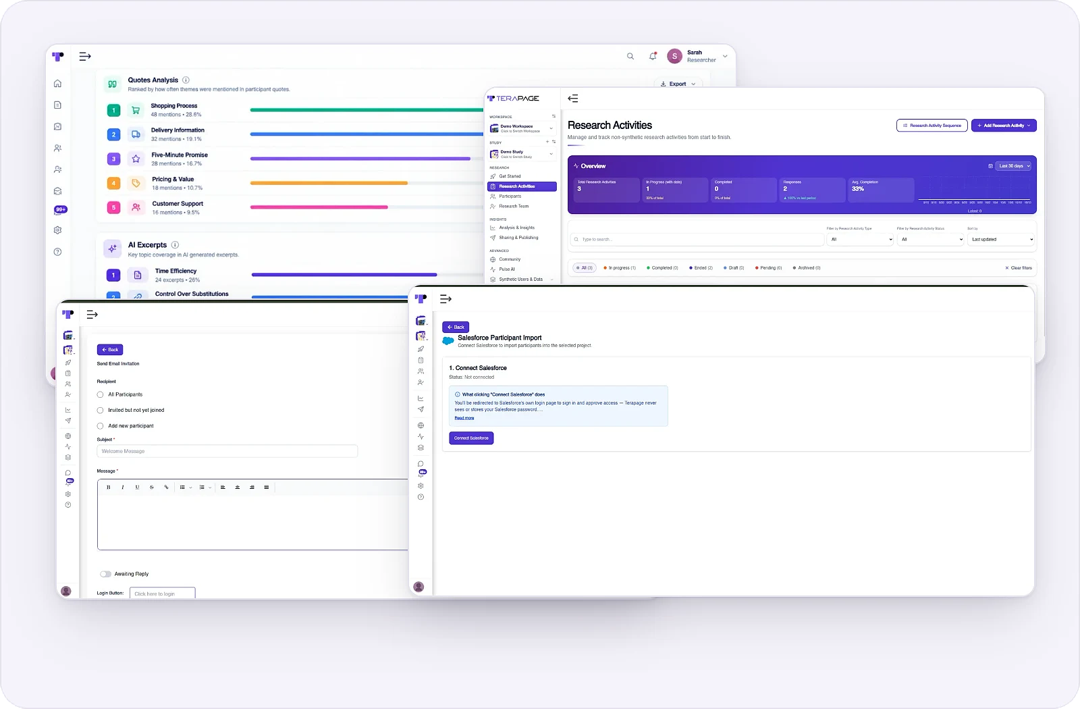Insert link using the editor's link icon

coord(166,487)
